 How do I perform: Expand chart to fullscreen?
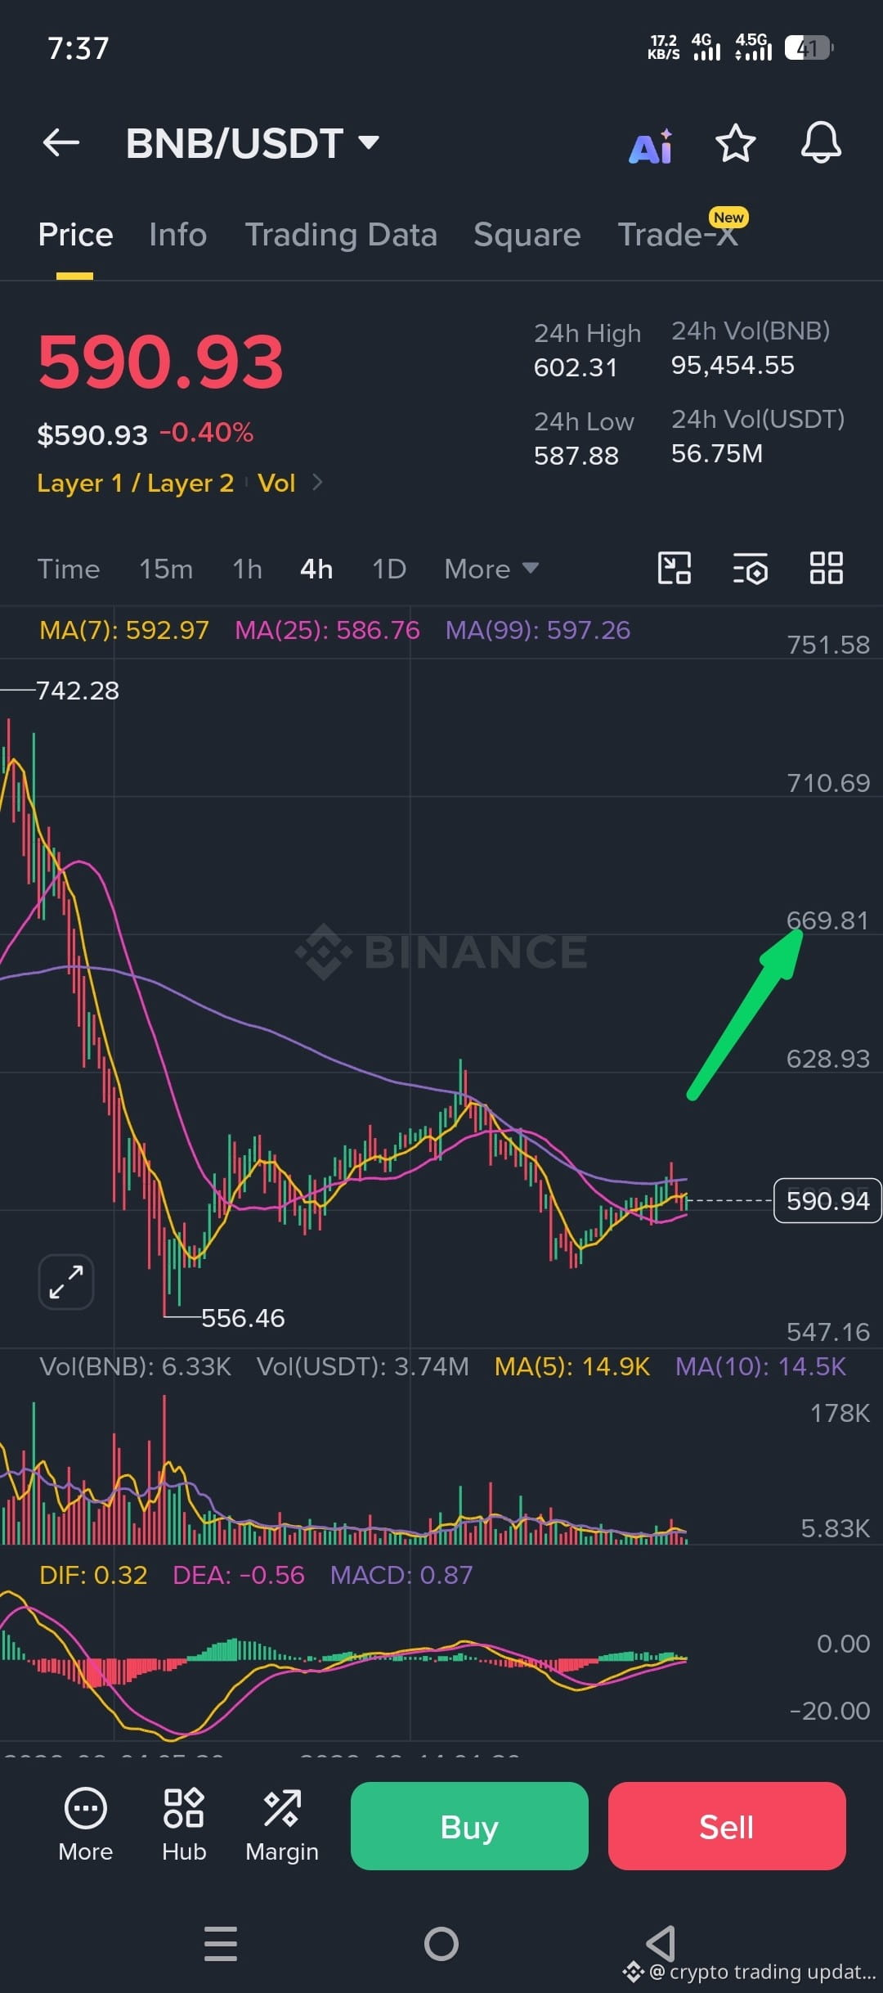[x=66, y=1281]
